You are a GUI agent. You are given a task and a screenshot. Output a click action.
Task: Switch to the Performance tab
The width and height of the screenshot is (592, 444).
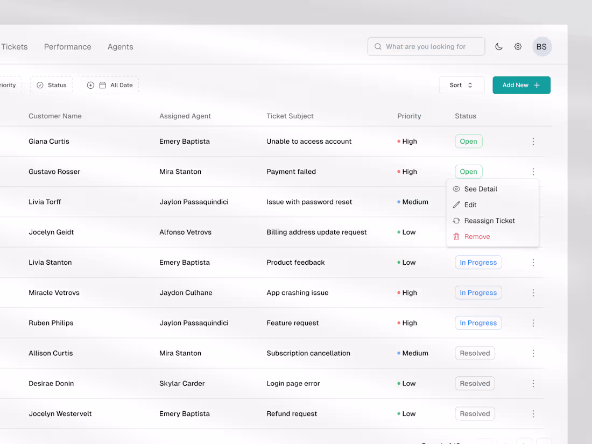pyautogui.click(x=67, y=47)
